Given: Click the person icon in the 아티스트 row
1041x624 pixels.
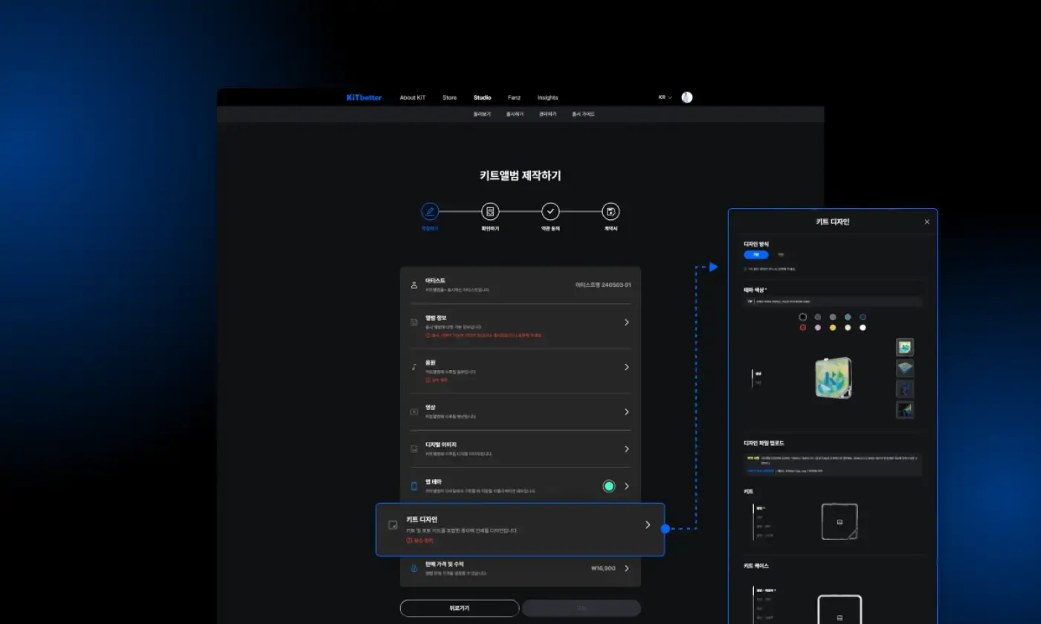Looking at the screenshot, I should (x=414, y=285).
